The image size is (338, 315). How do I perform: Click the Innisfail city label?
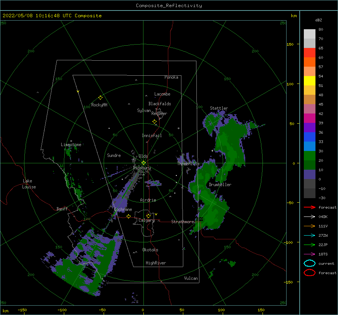click(x=152, y=136)
